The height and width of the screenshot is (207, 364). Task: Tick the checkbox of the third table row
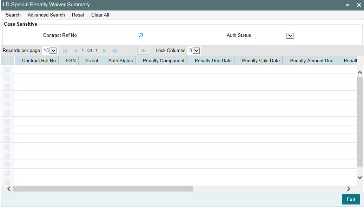click(7, 87)
